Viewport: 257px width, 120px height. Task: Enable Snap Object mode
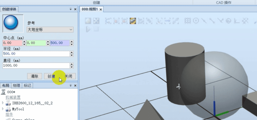188,21
